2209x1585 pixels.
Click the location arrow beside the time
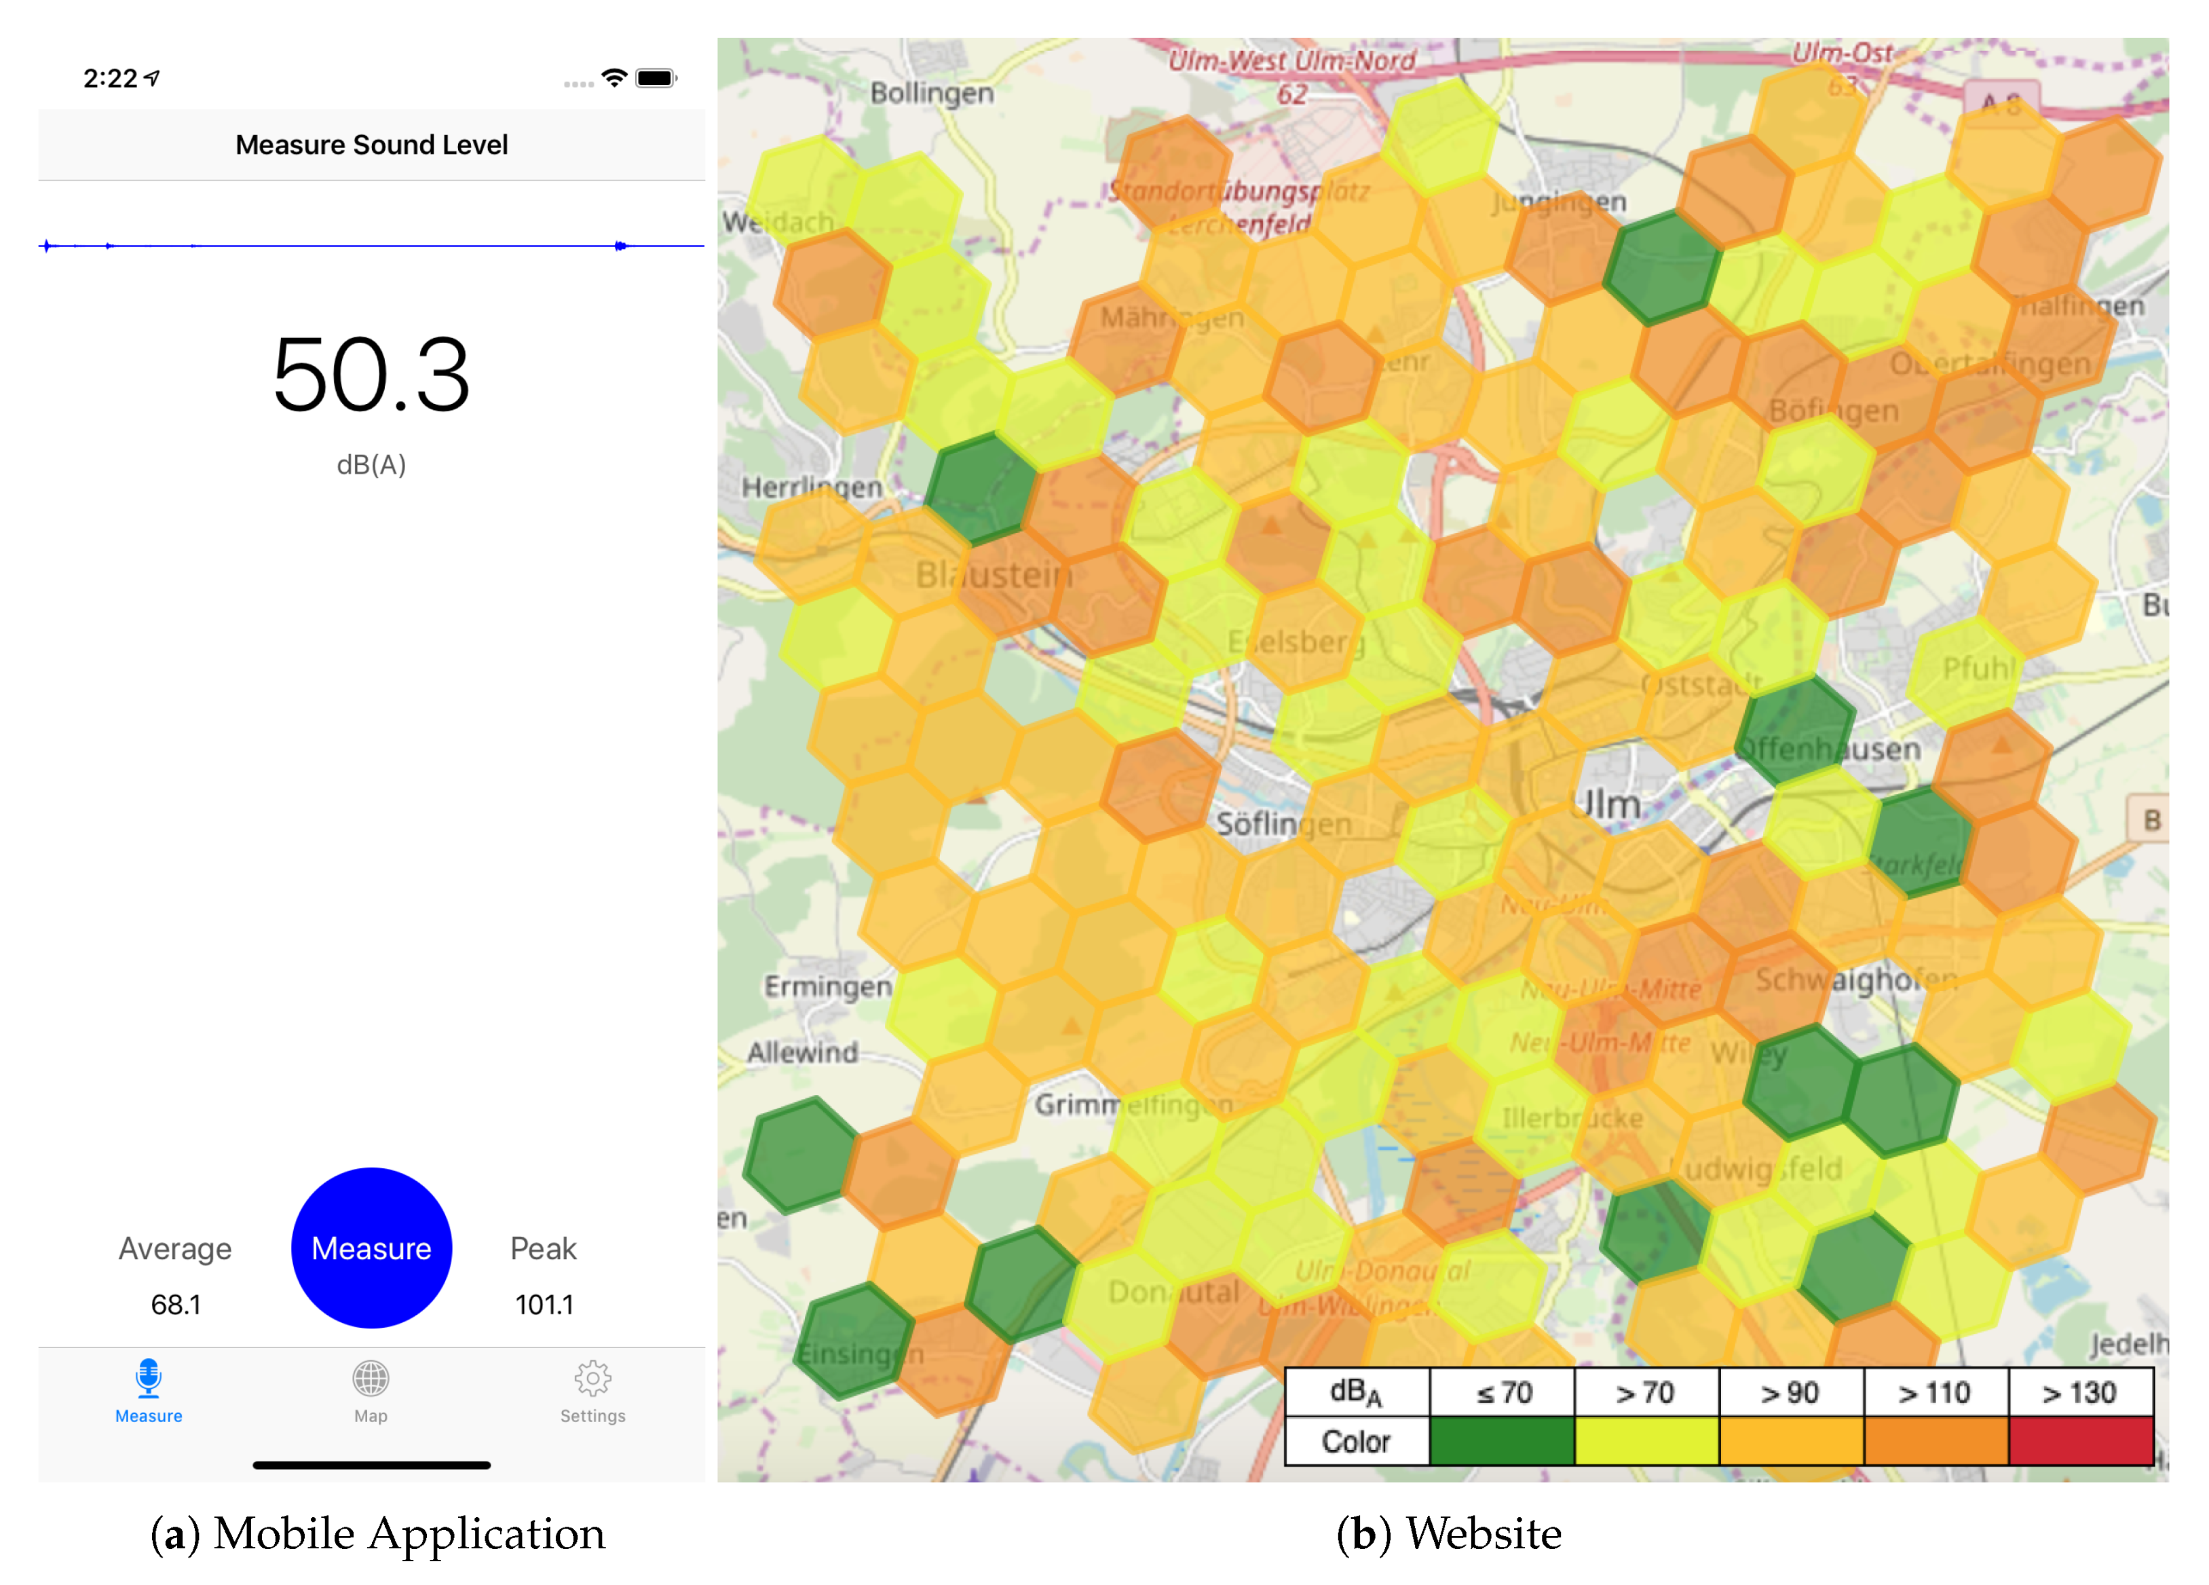coord(152,78)
